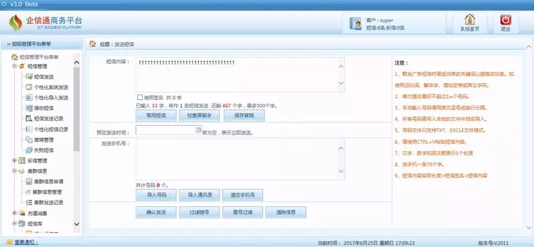
Task: Click the 企信通商务平台 flame logo
Action: [x=15, y=23]
